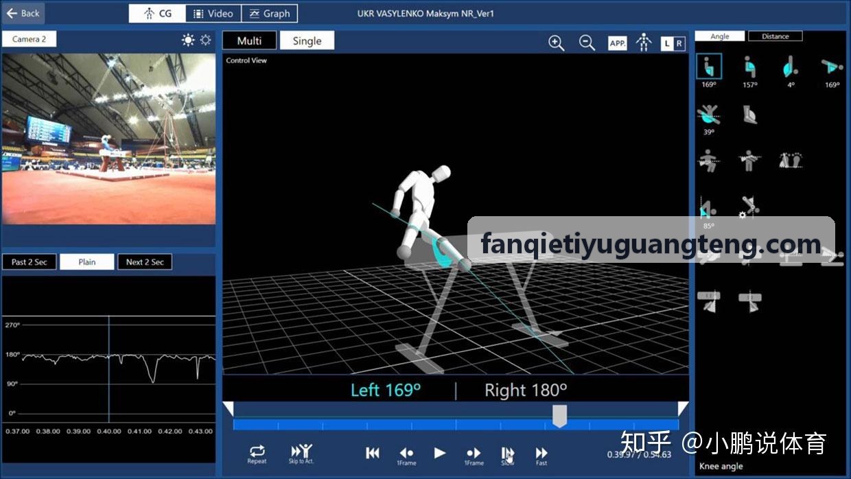The width and height of the screenshot is (851, 479).
Task: Select the knee angle icon showing 169°
Action: click(709, 67)
